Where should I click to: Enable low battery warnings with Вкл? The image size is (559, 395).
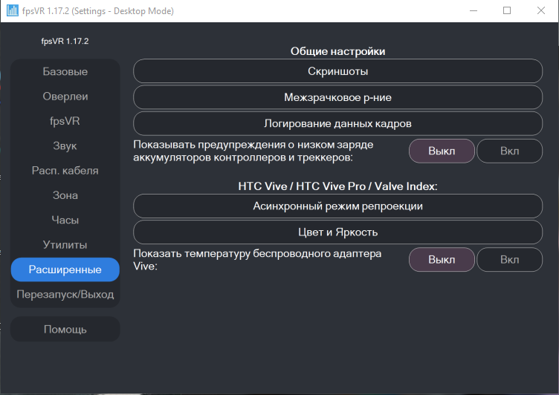[x=509, y=151]
